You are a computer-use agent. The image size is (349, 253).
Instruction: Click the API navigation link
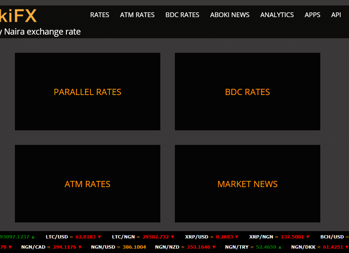(x=336, y=15)
